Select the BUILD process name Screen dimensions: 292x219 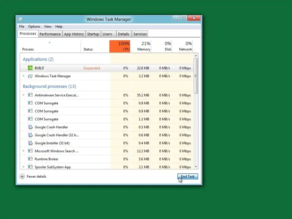(x=39, y=68)
